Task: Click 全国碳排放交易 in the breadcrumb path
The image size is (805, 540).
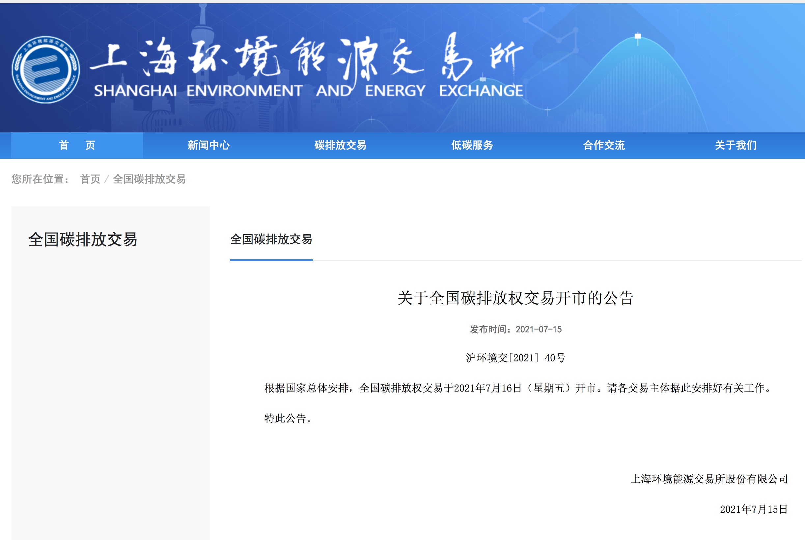Action: [149, 179]
